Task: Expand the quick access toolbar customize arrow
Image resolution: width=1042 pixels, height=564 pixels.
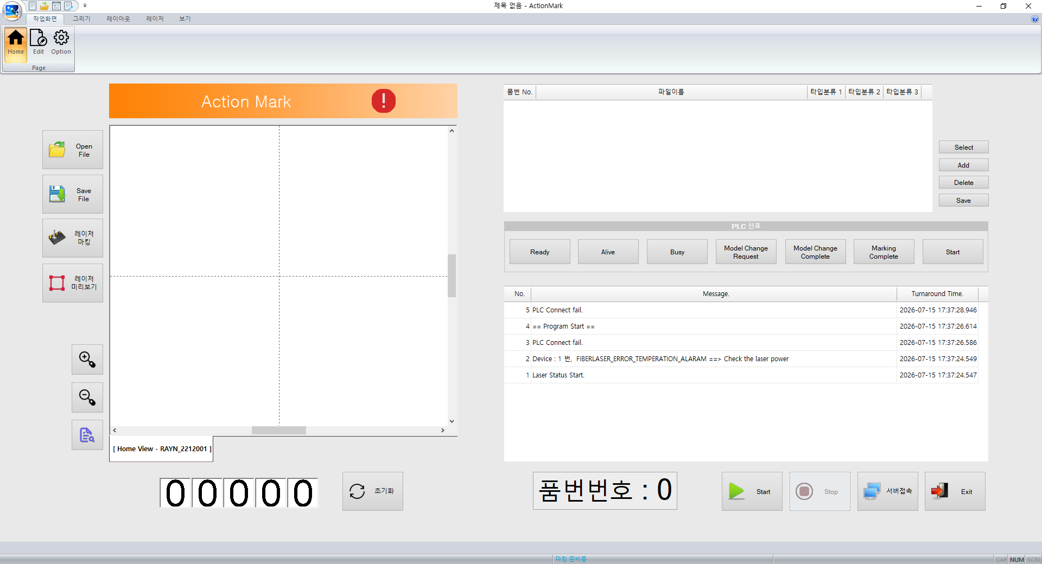Action: pos(85,6)
